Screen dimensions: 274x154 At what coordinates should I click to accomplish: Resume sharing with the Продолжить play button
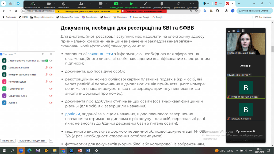coord(131,4)
